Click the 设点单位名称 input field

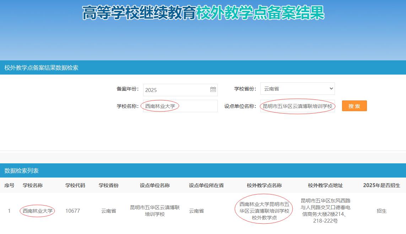pos(297,106)
